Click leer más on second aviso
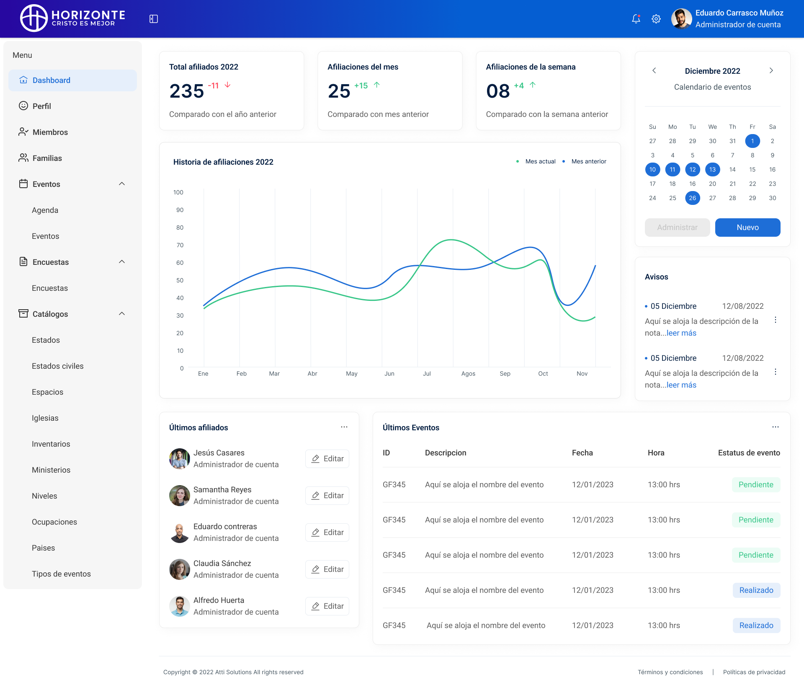804x688 pixels. click(x=681, y=385)
